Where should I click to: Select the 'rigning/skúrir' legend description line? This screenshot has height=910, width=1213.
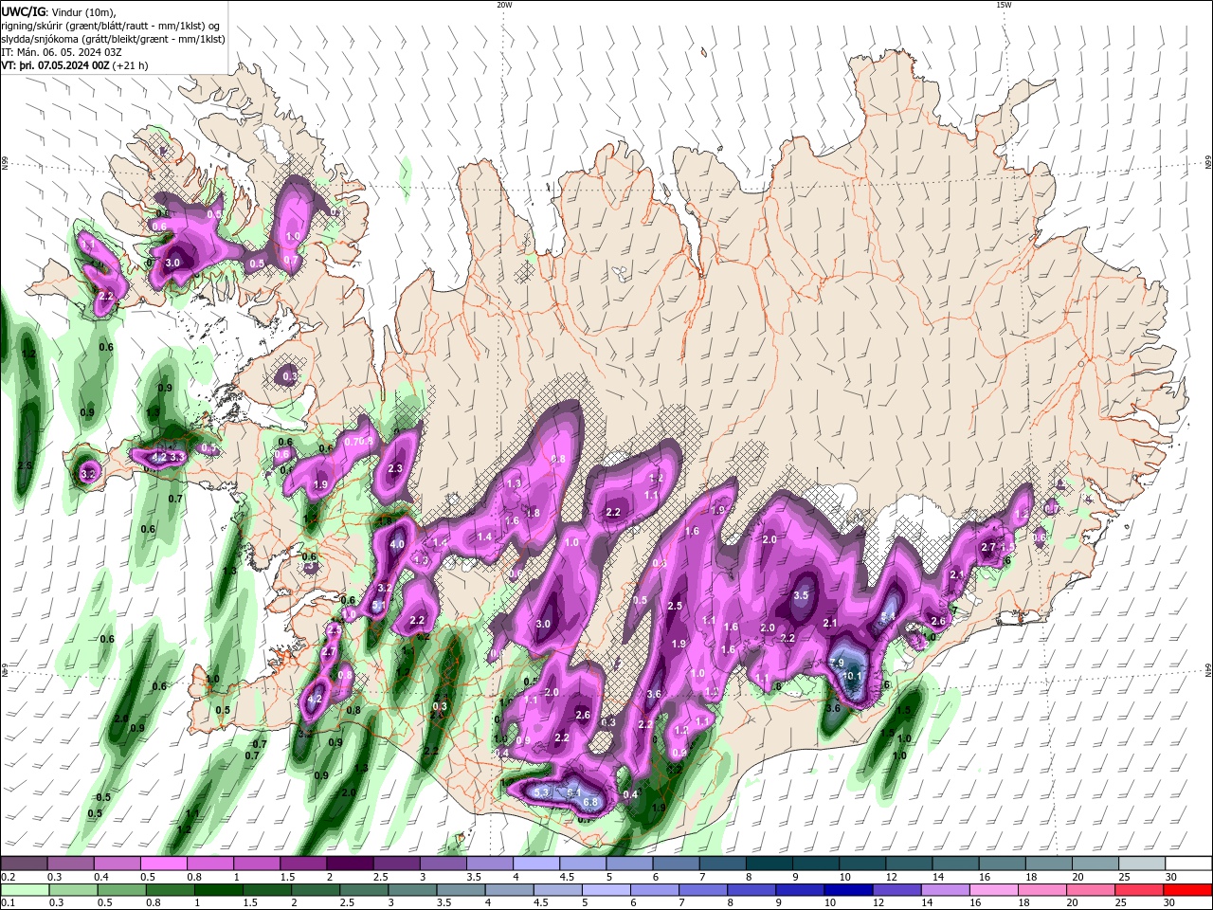(x=111, y=26)
